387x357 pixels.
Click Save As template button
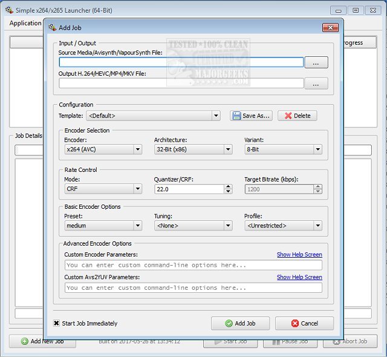[251, 116]
